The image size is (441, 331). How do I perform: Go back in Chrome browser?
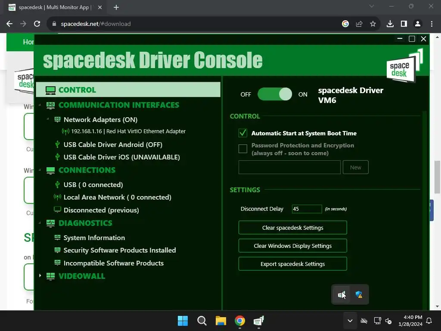[x=9, y=24]
